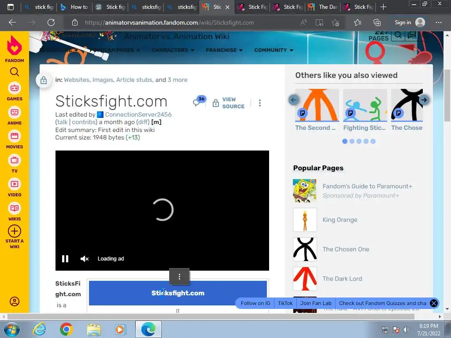Open The Dark Lord thumbnail
Screen dimensions: 451x338
coord(305,279)
